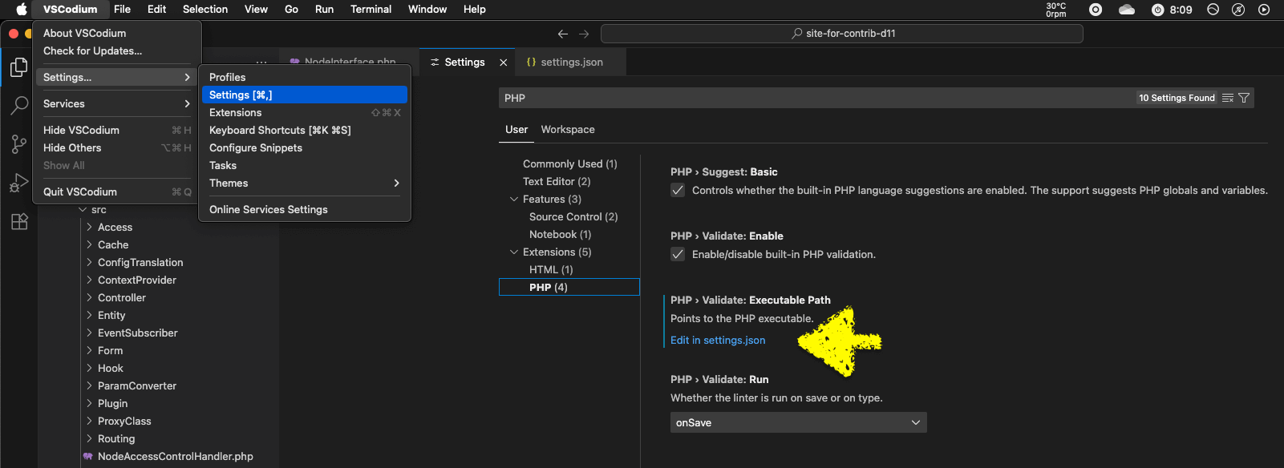This screenshot has width=1284, height=468.
Task: Choose Profiles from the submenu
Action: (x=305, y=77)
